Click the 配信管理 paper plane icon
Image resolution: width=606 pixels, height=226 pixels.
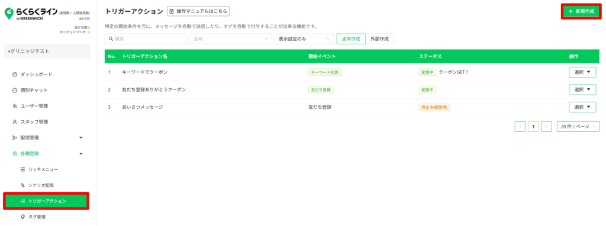coord(15,137)
